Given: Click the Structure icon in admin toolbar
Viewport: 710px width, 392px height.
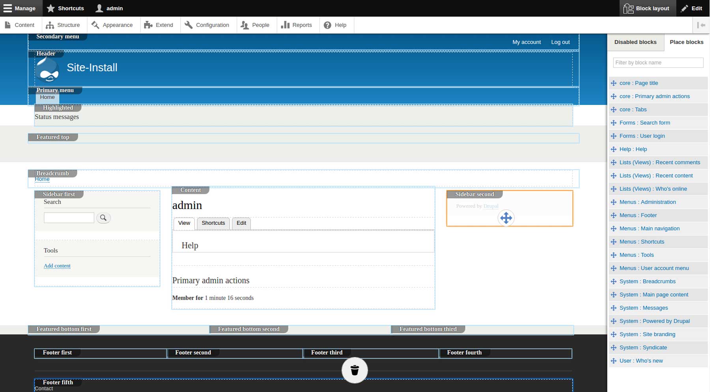Looking at the screenshot, I should pos(50,25).
